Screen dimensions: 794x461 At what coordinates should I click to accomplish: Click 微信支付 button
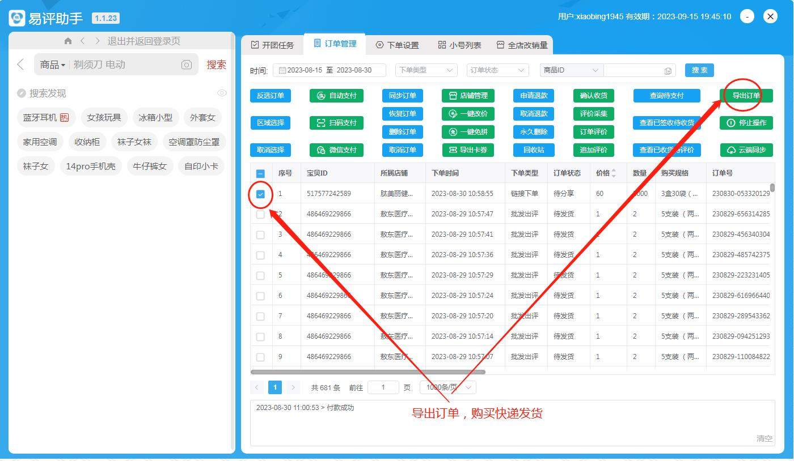tap(336, 150)
